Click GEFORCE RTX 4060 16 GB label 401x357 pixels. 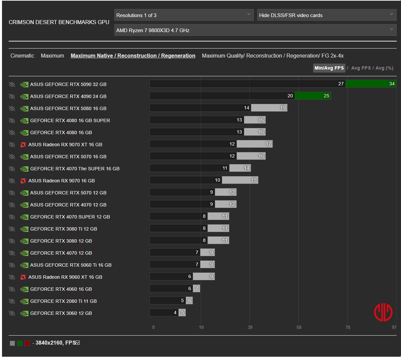point(61,289)
